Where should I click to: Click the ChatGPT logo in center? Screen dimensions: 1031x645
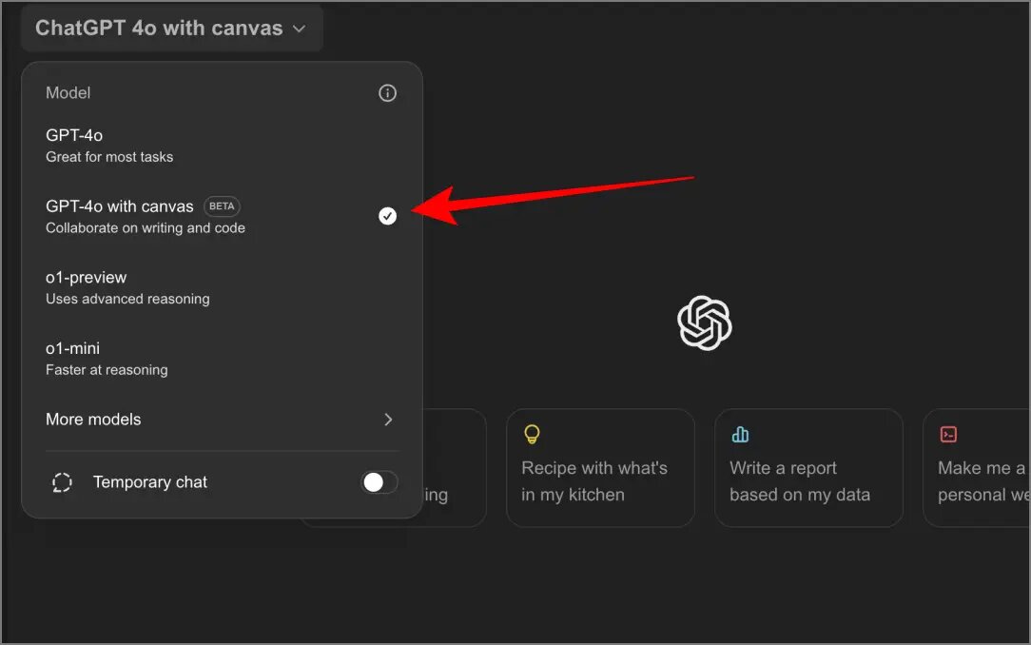(x=704, y=322)
